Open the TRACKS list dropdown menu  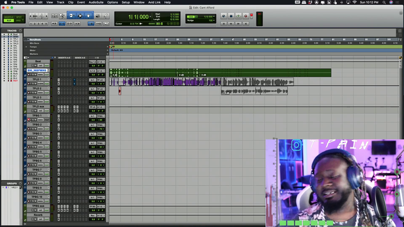pos(20,31)
